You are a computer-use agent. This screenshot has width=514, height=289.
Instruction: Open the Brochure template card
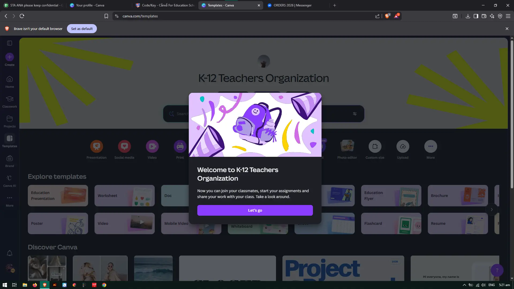pos(458,196)
